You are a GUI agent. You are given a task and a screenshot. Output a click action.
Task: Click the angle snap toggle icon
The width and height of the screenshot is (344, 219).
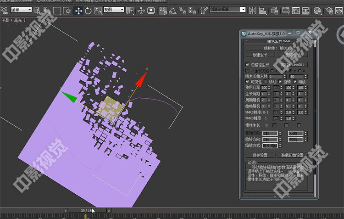click(x=172, y=10)
